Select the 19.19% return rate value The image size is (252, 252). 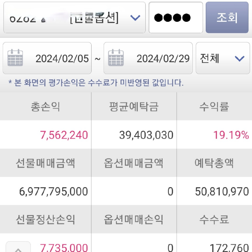pos(231,135)
